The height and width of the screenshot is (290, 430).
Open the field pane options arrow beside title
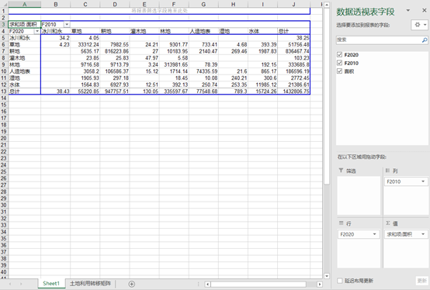408,10
